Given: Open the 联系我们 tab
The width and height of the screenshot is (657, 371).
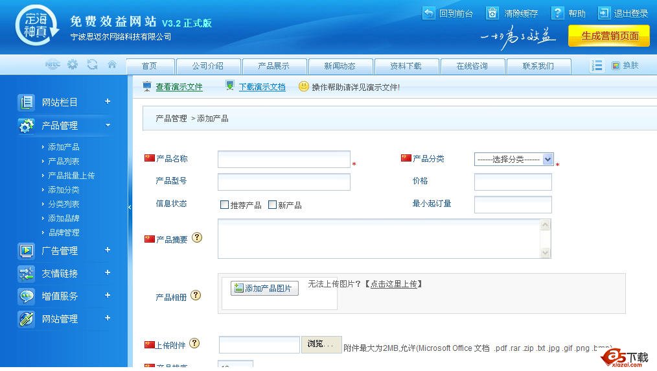Looking at the screenshot, I should 538,66.
